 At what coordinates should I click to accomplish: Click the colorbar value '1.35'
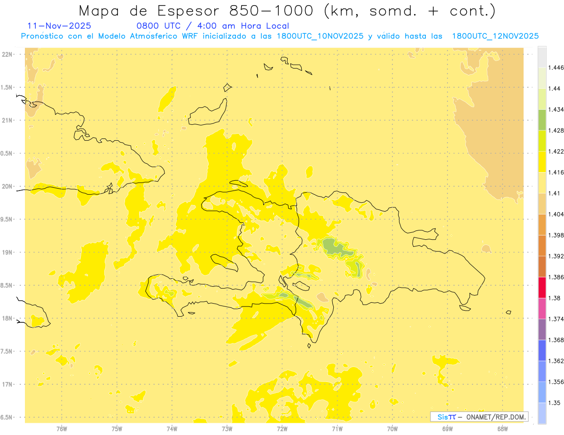554,403
